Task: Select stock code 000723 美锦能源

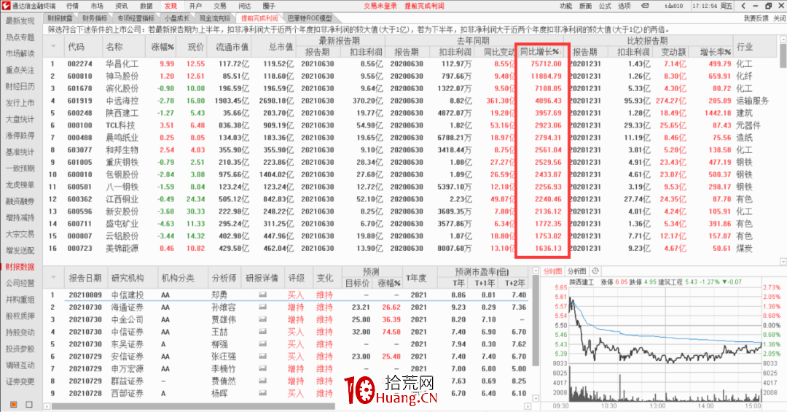Action: coord(410,248)
